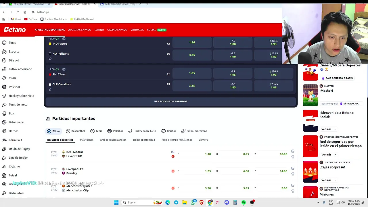Favorite the NO Pelicans game star
The width and height of the screenshot is (368, 207).
tap(50, 59)
